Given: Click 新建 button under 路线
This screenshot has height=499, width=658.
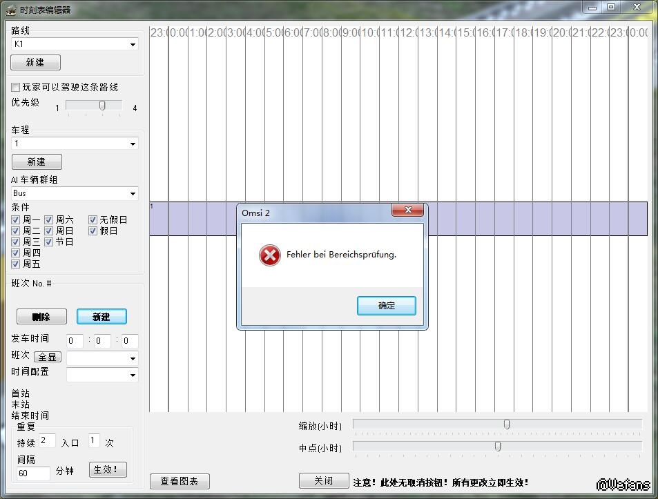Looking at the screenshot, I should [x=36, y=63].
